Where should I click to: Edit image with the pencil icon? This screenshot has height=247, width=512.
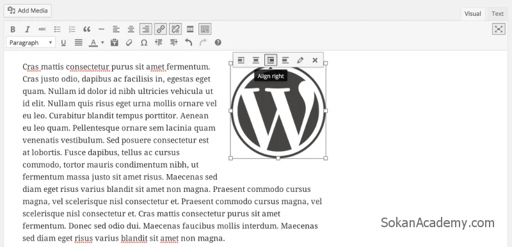point(300,60)
